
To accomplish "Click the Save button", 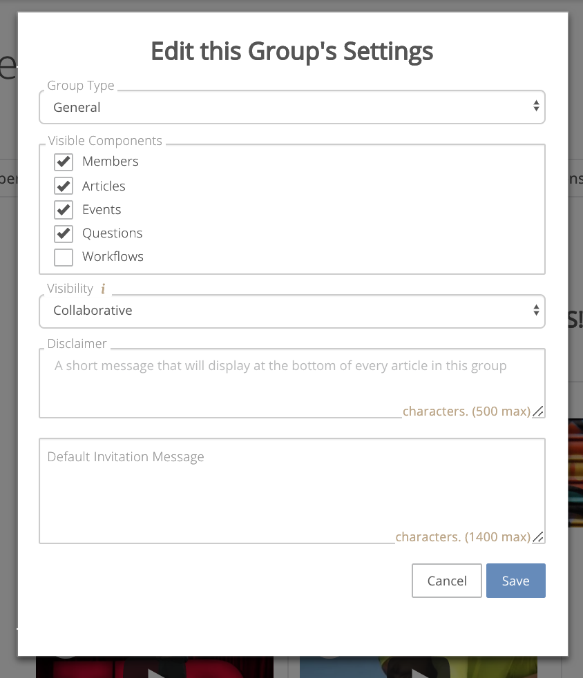I will tap(515, 581).
